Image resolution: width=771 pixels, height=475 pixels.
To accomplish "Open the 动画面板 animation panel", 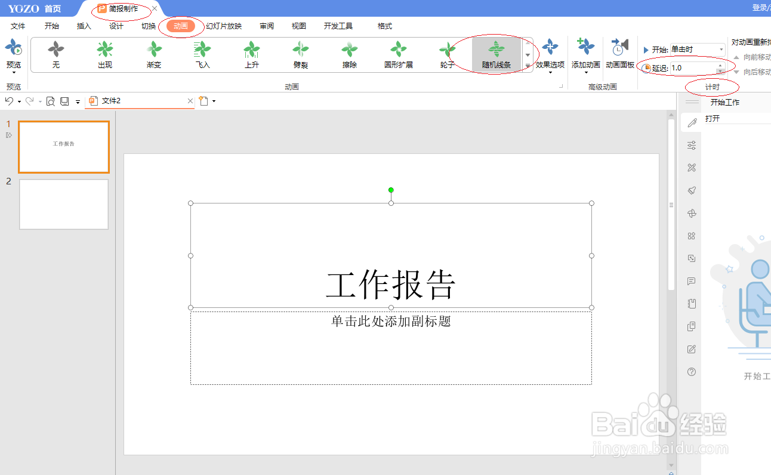I will click(x=620, y=54).
